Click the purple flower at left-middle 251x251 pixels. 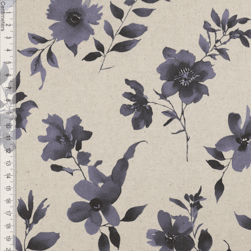click(x=63, y=138)
